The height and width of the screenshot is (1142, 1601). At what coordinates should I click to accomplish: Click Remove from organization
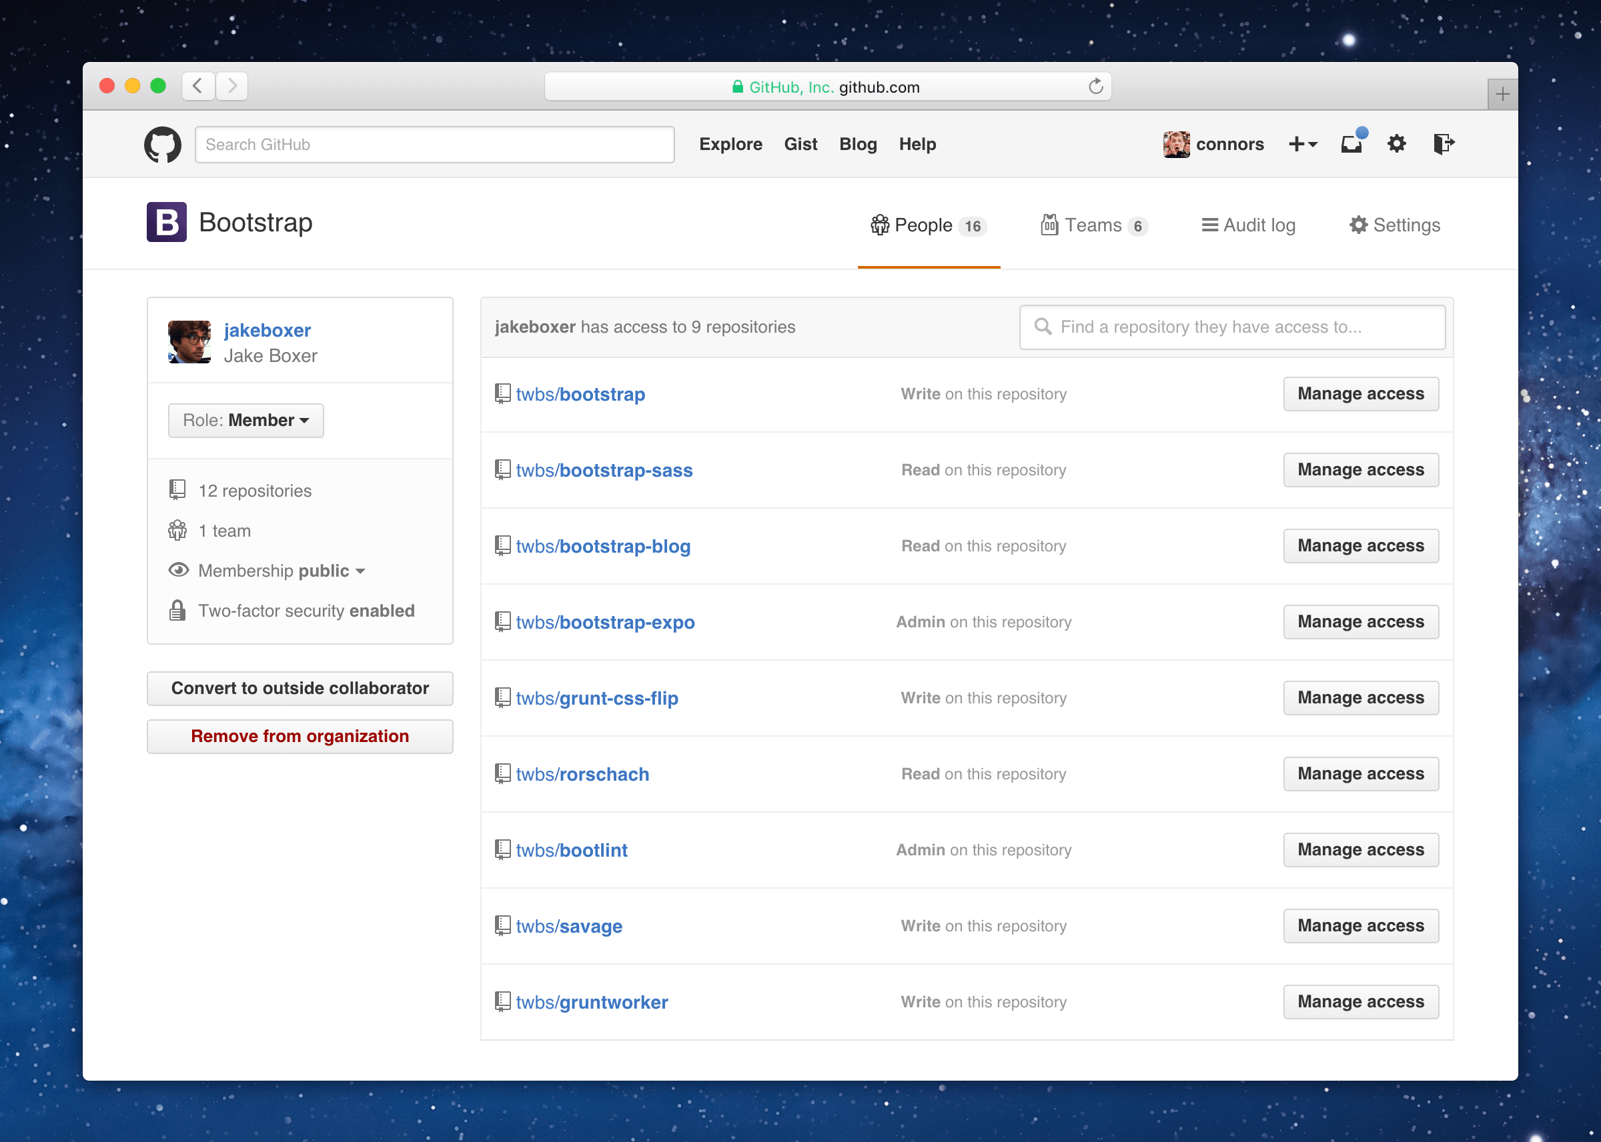300,736
